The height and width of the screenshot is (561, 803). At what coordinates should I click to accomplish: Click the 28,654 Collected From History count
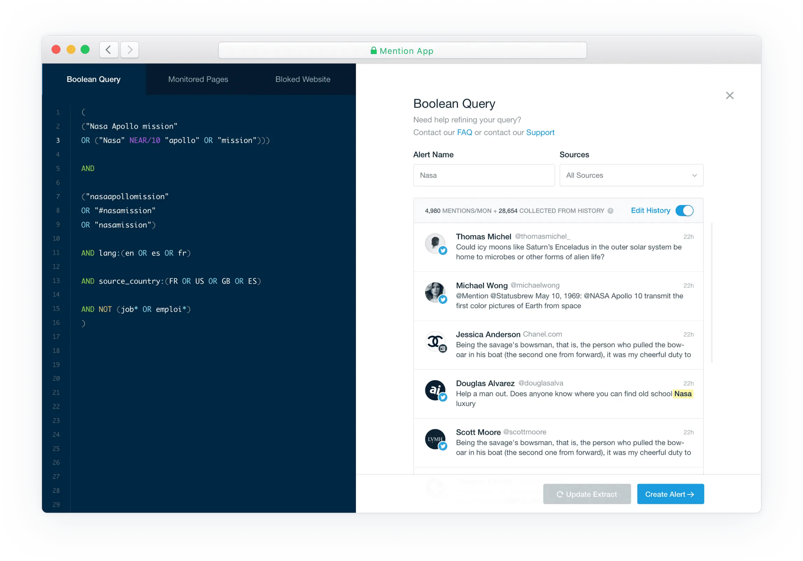(551, 211)
